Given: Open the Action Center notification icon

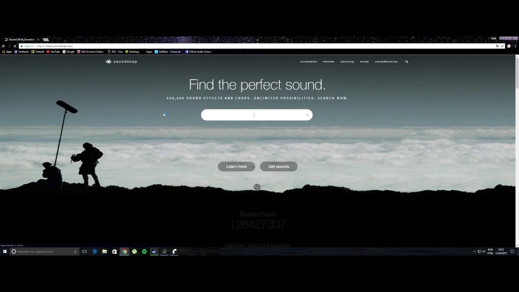Looking at the screenshot, I should [512, 251].
